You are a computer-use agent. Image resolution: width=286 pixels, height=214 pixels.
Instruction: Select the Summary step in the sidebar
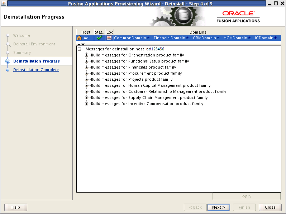(x=22, y=53)
